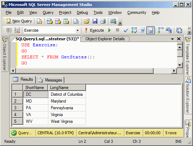
Task: Click the ShortName column header
Action: (36, 88)
